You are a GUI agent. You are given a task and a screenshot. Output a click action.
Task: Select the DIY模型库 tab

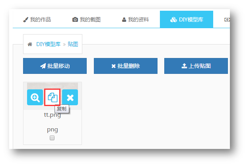(187, 19)
